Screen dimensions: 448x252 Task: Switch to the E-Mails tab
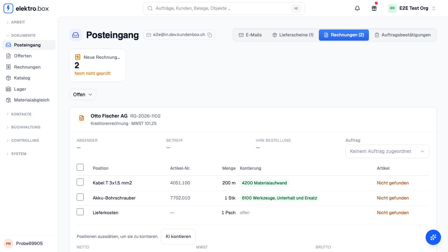[250, 35]
